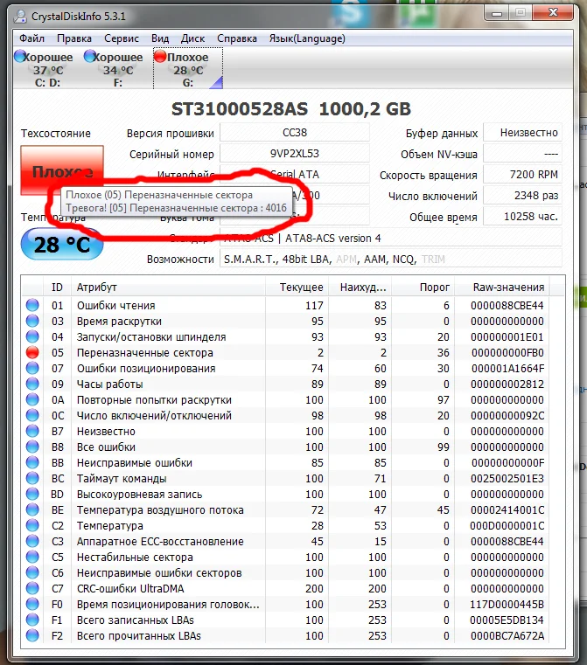Click the blue status icon of Температура воздушного потока
The height and width of the screenshot is (665, 587).
pyautogui.click(x=32, y=509)
